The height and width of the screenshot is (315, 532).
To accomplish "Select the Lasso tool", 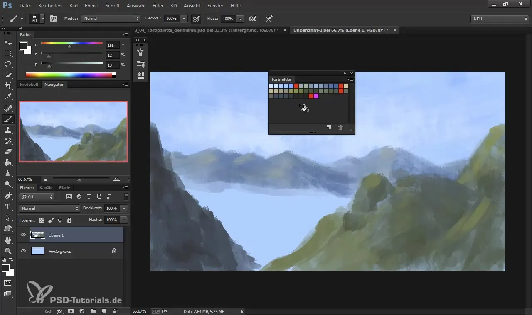I will (x=8, y=64).
